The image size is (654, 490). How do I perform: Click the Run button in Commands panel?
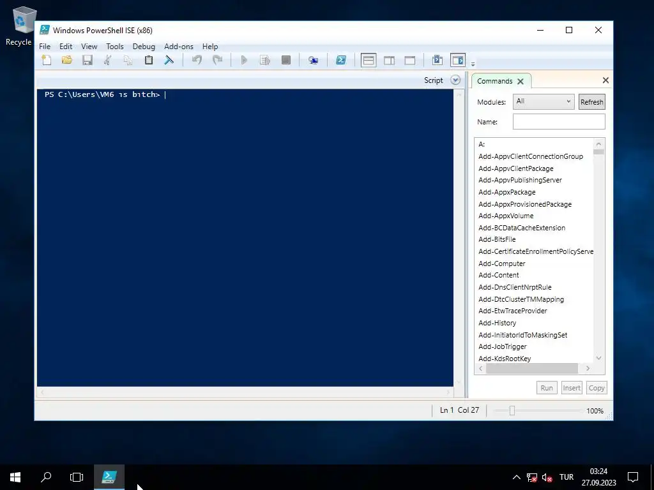click(547, 387)
